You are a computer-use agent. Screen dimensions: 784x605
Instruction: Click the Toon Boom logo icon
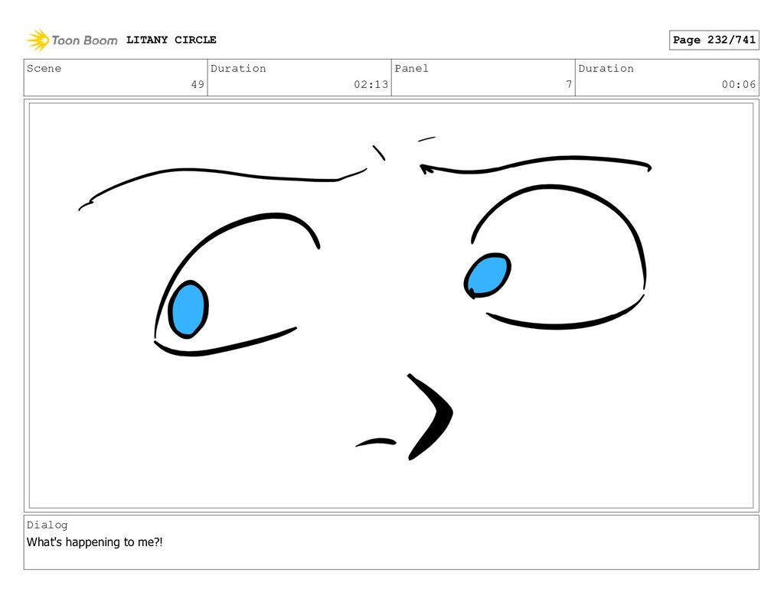point(38,40)
